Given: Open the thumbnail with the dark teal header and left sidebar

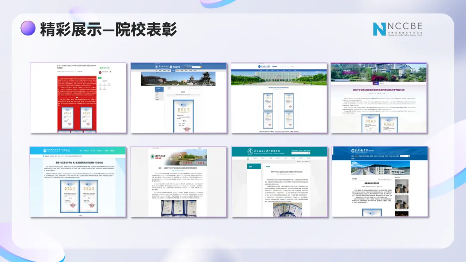Looking at the screenshot, I should tap(280, 182).
